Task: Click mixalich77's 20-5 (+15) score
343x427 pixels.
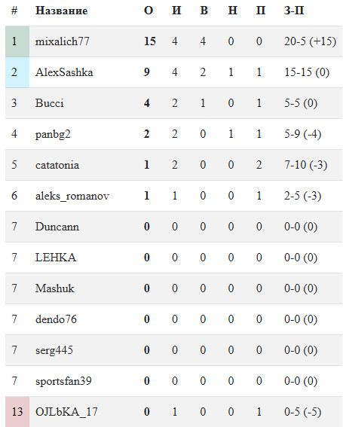Action: point(310,41)
